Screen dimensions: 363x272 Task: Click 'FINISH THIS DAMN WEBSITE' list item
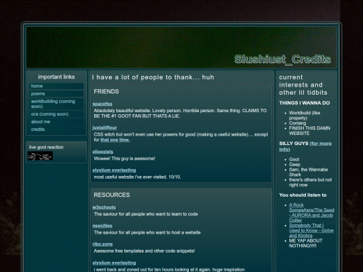pos(309,131)
